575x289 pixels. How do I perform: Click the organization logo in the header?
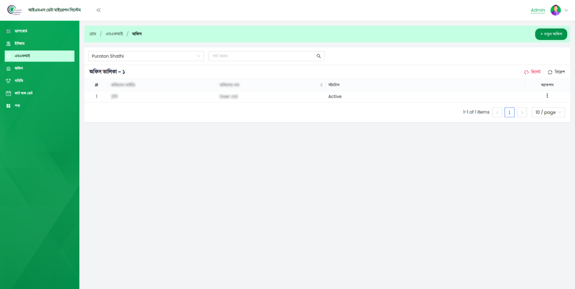(13, 10)
